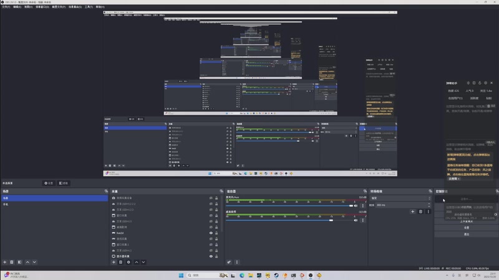This screenshot has height=280, width=499.
Task: Adjust the 300 ms duration spinner arrows
Action: [x=429, y=205]
